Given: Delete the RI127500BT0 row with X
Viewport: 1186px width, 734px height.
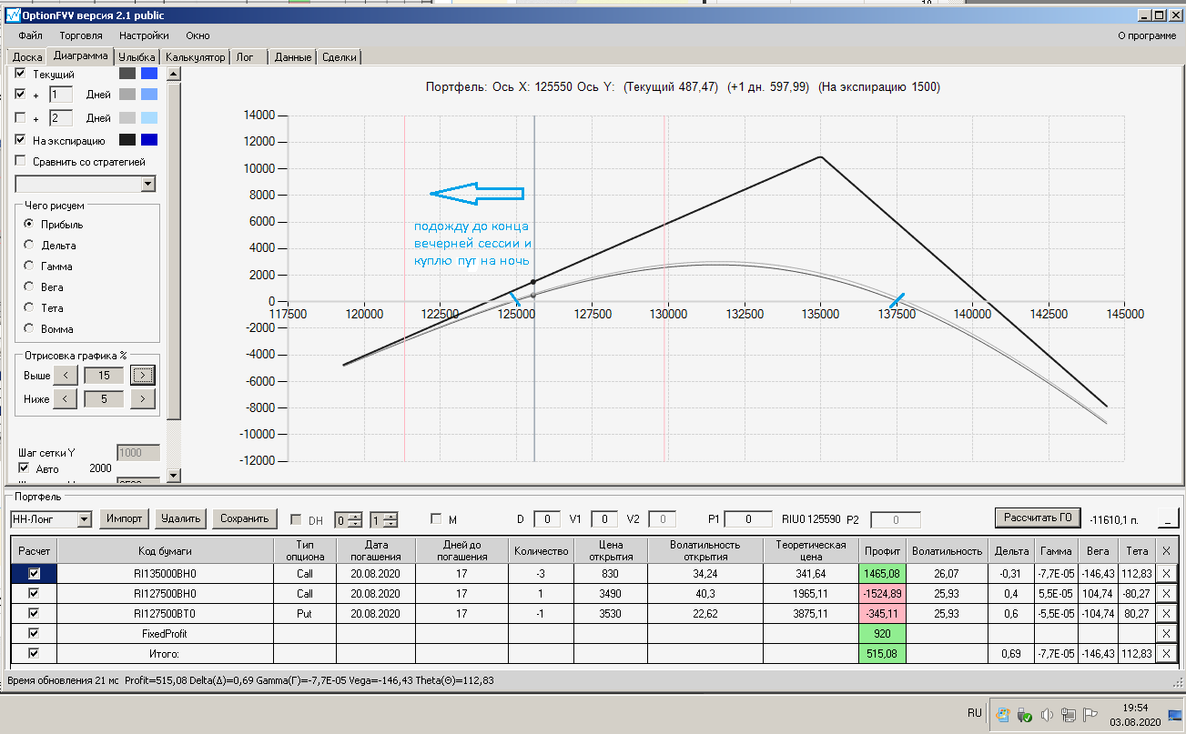Looking at the screenshot, I should point(1166,614).
